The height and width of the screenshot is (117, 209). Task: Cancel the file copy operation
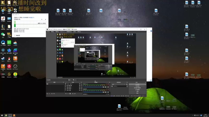point(45,19)
